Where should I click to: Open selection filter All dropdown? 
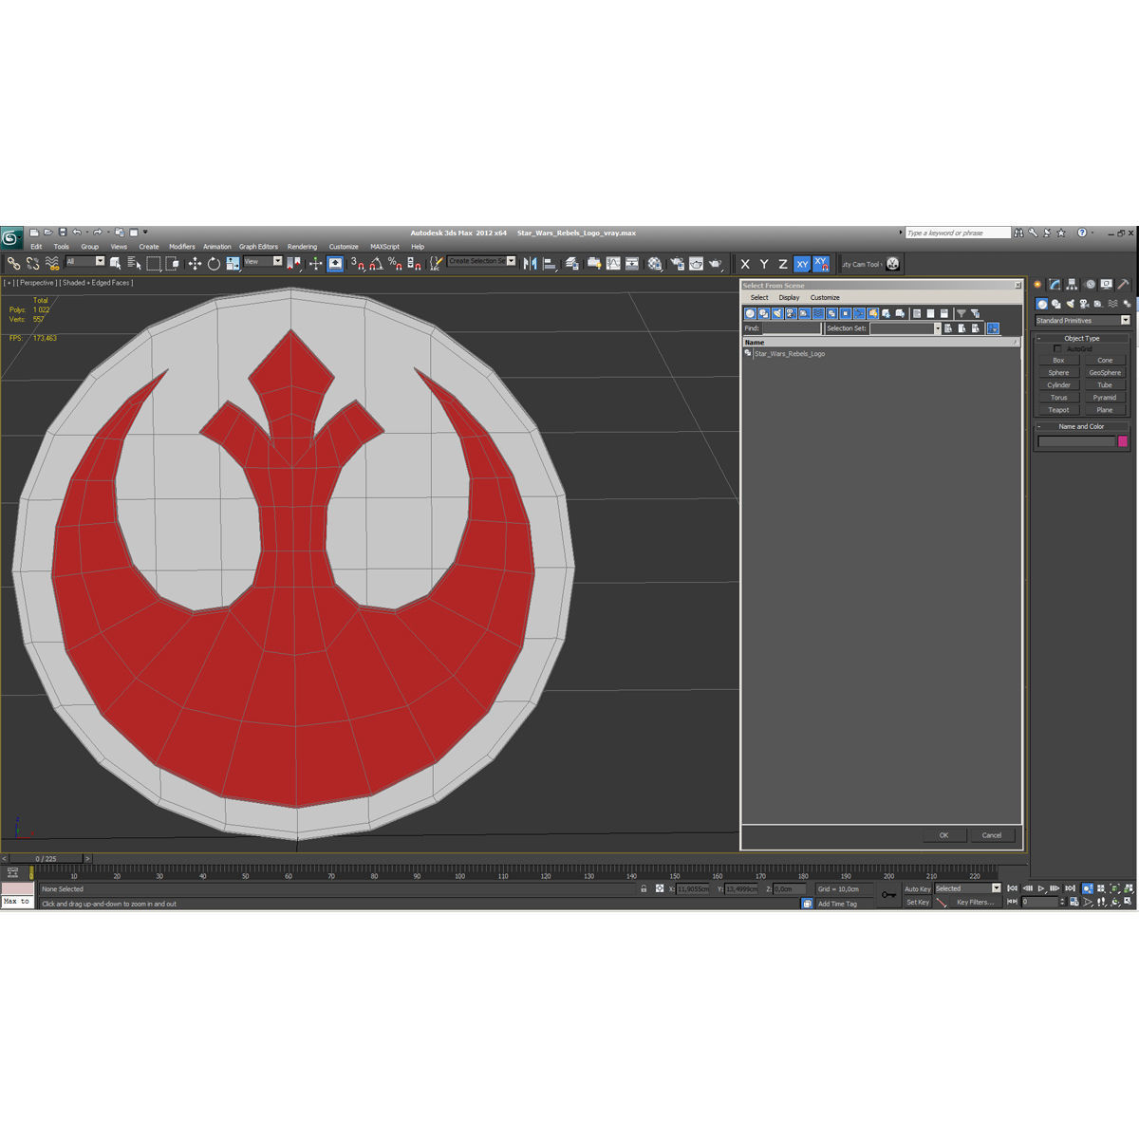100,261
